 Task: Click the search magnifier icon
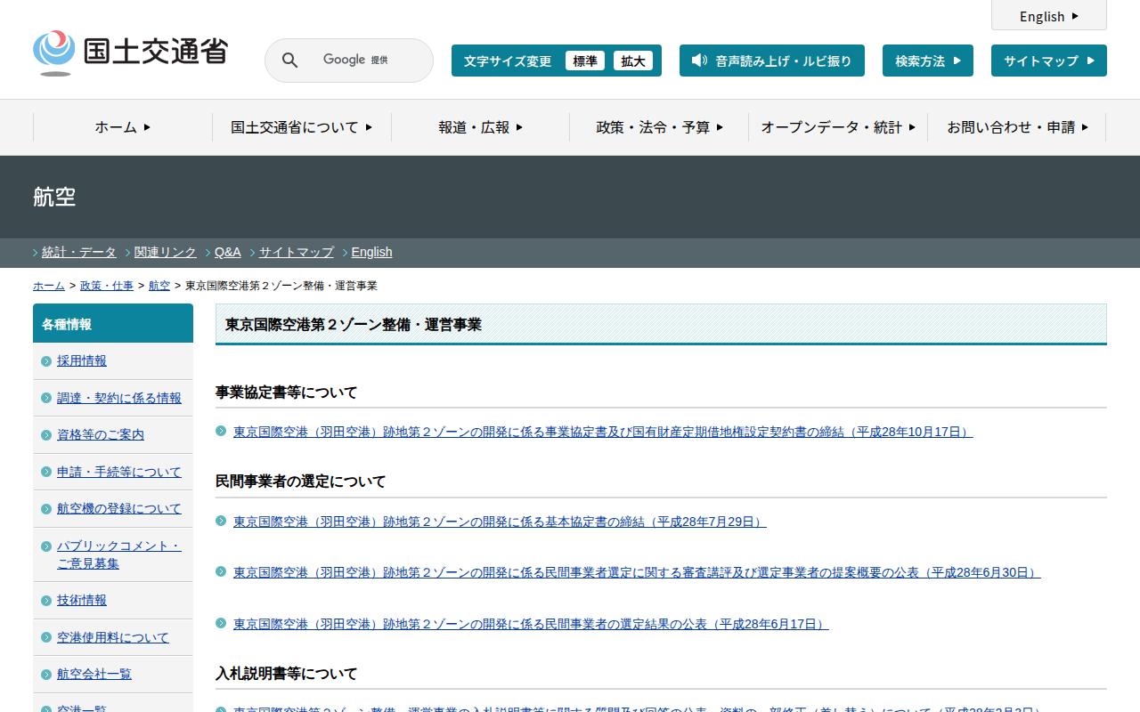(x=289, y=61)
